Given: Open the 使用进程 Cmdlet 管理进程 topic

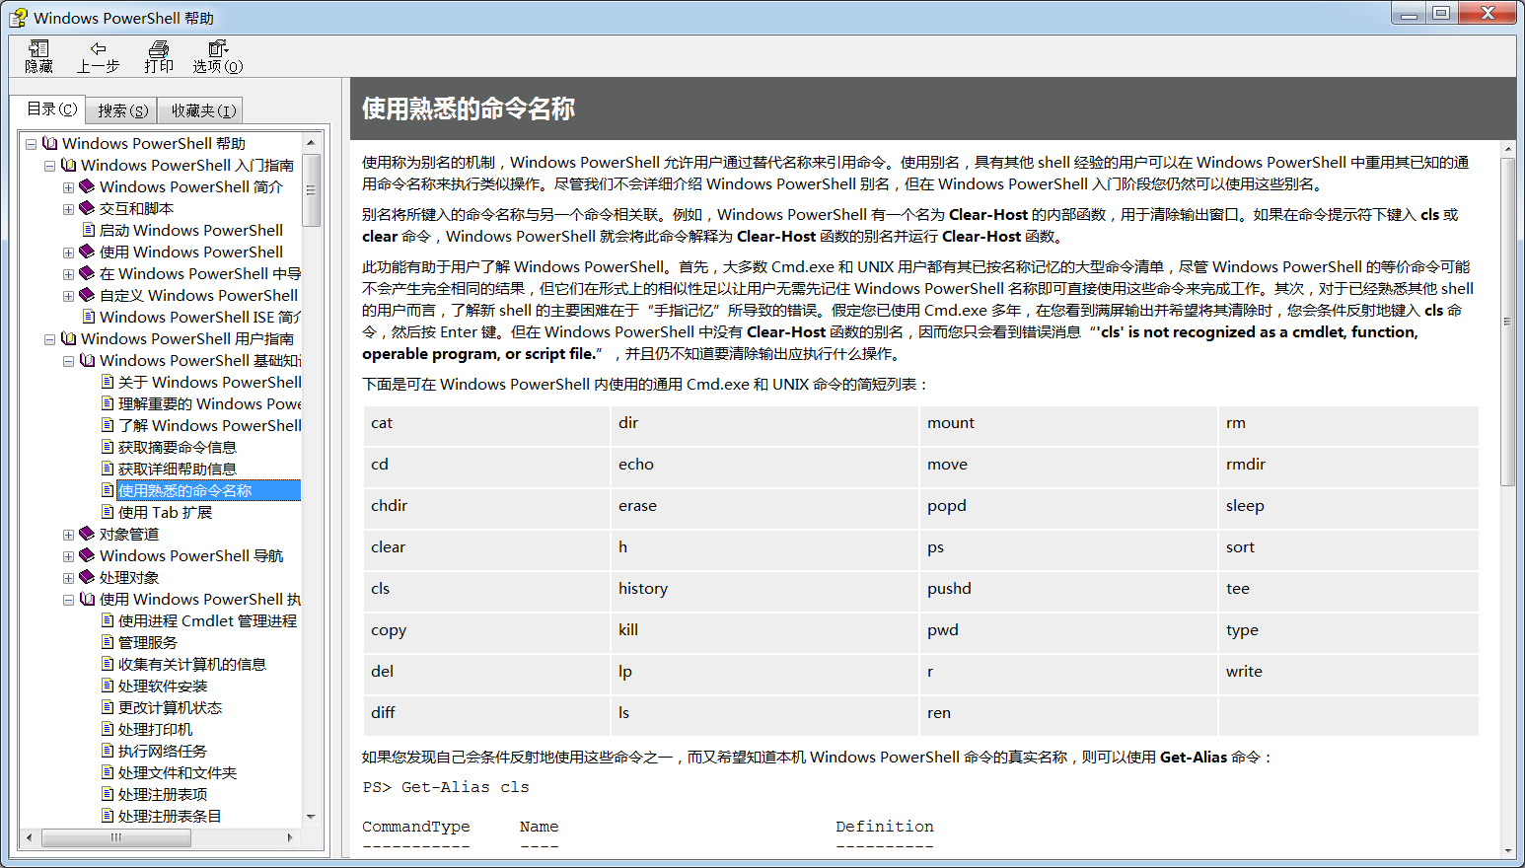Looking at the screenshot, I should click(207, 621).
